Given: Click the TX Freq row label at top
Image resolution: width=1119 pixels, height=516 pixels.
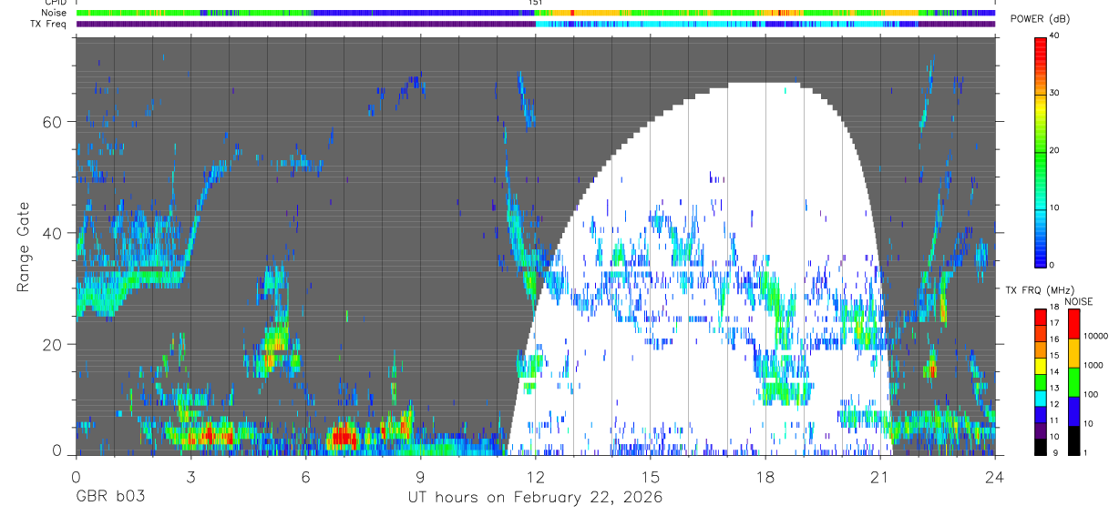Looking at the screenshot, I should coord(48,24).
